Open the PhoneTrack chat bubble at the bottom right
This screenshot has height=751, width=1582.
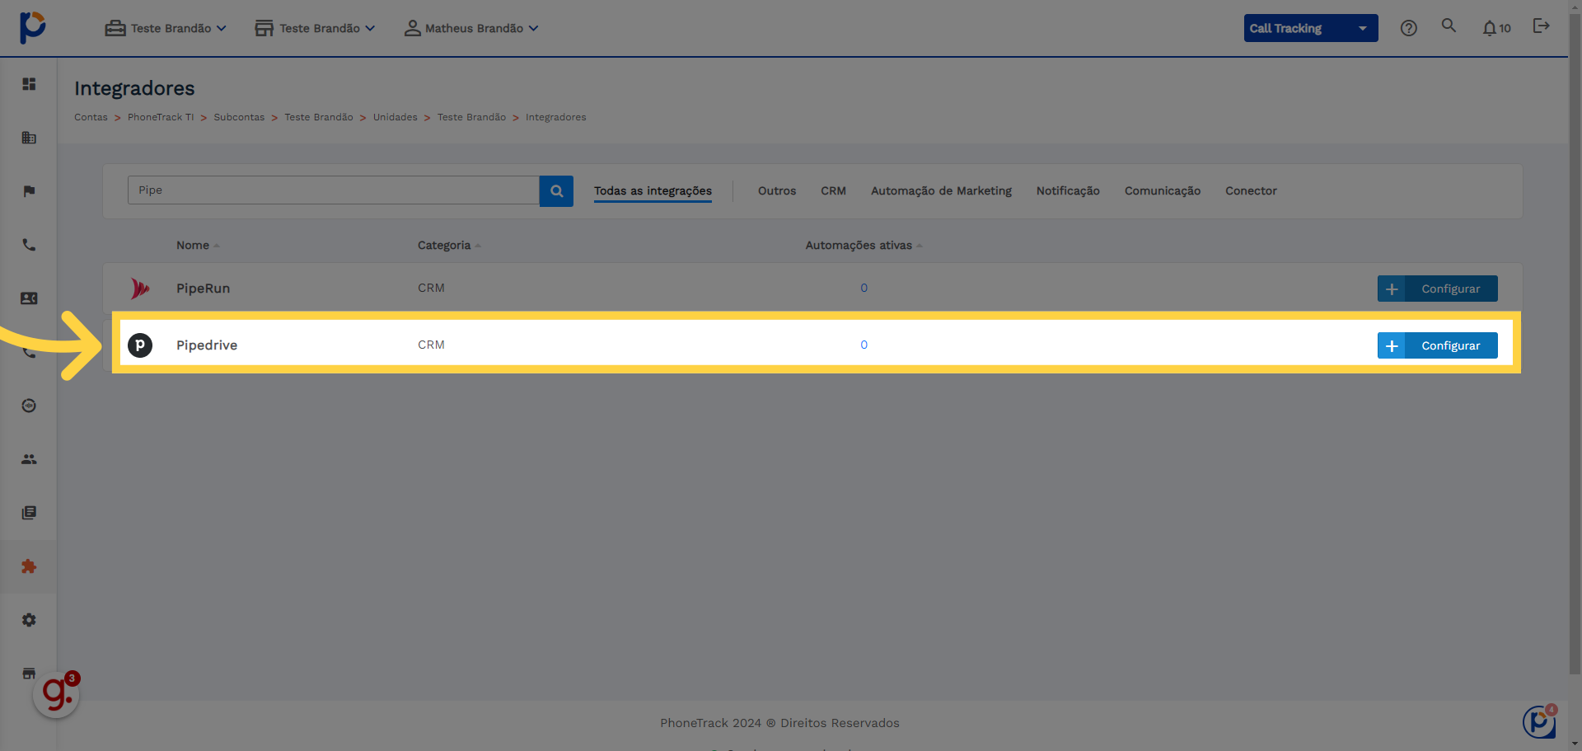tap(1539, 721)
